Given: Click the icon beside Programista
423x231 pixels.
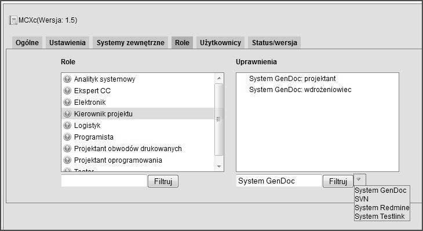Looking at the screenshot, I should point(67,137).
